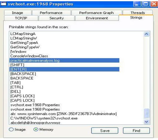
Task: Select the ConsoleWindowClass string
Action: click(64, 56)
